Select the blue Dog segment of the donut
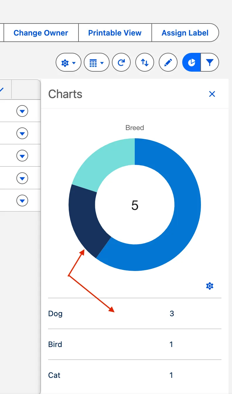Image resolution: width=232 pixels, height=394 pixels. [x=185, y=206]
